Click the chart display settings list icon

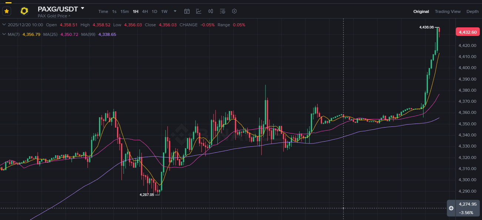pos(222,11)
